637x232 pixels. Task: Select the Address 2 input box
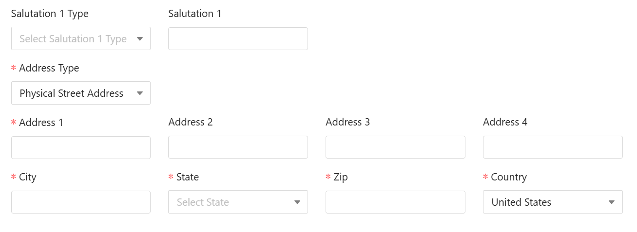click(238, 147)
